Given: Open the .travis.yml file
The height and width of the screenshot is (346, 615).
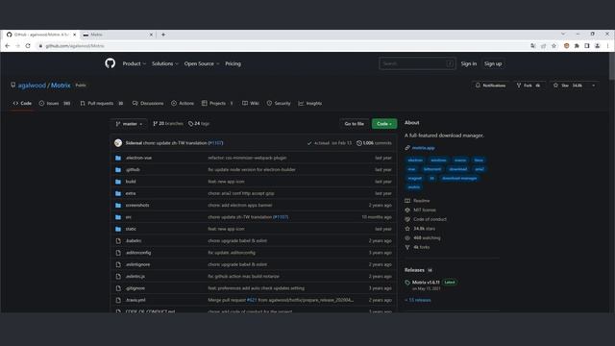Looking at the screenshot, I should (135, 300).
